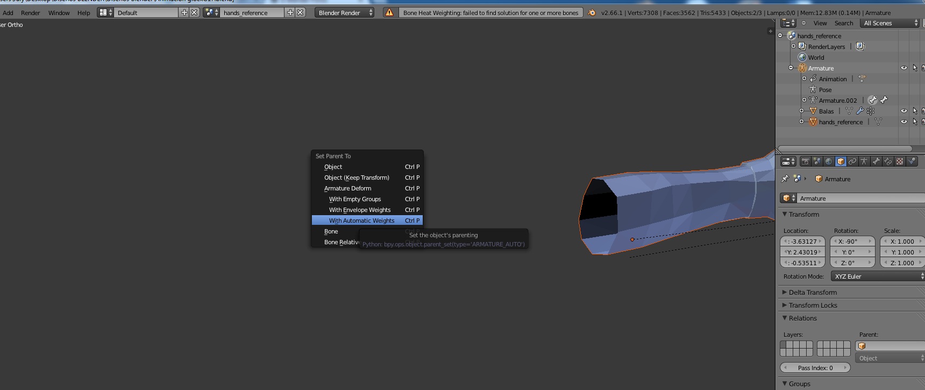
Task: Open the Render properties camera tab
Action: [805, 161]
